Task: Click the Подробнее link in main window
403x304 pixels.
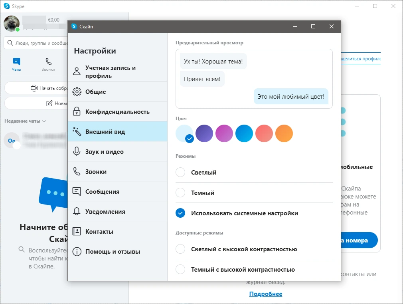Action: [265, 294]
